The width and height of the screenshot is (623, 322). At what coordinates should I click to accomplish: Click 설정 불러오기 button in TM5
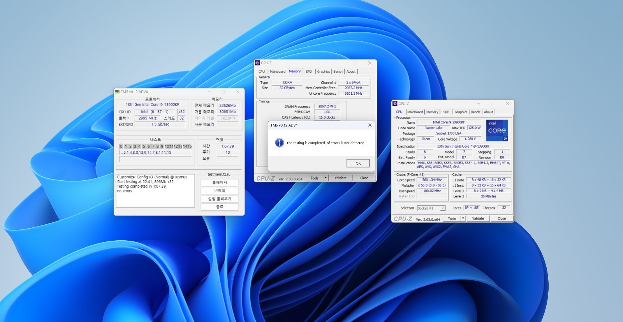[220, 199]
